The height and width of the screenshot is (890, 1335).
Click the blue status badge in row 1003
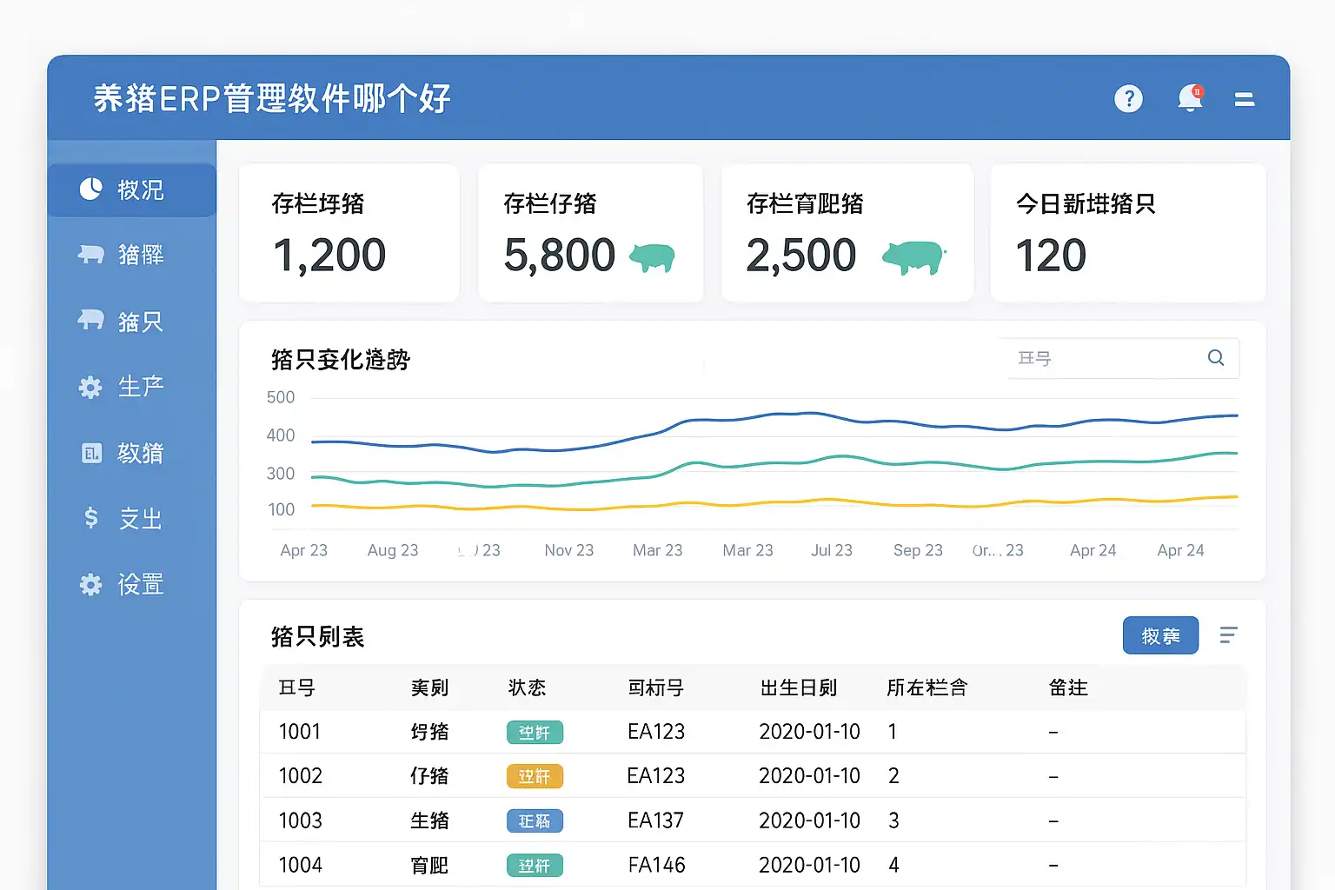click(x=535, y=821)
